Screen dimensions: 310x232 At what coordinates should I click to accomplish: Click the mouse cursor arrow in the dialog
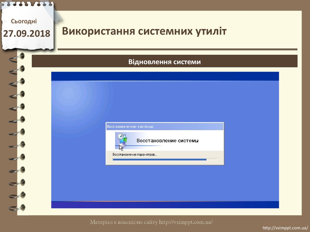tap(121, 147)
